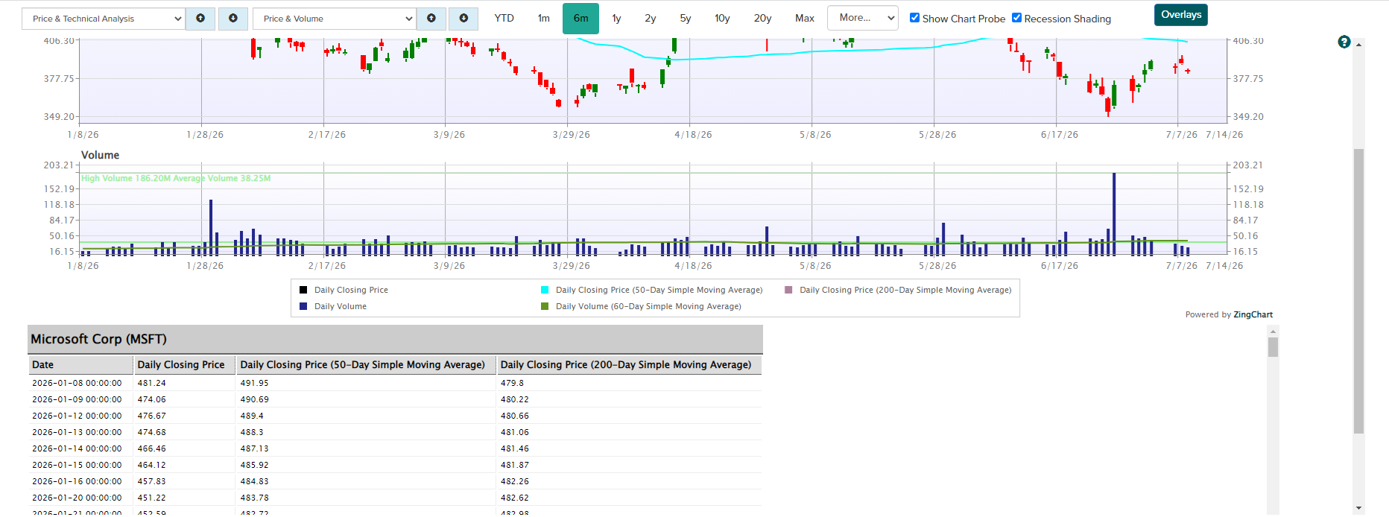Click the 2026-01-13 00:00:00 date cell
The width and height of the screenshot is (1389, 517).
click(x=77, y=432)
